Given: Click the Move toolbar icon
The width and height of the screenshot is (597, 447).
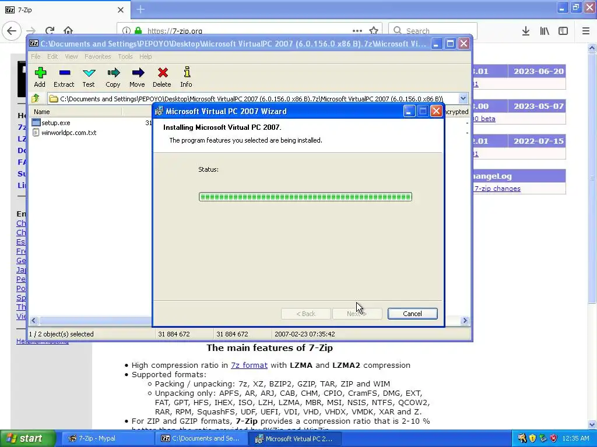Looking at the screenshot, I should point(138,77).
